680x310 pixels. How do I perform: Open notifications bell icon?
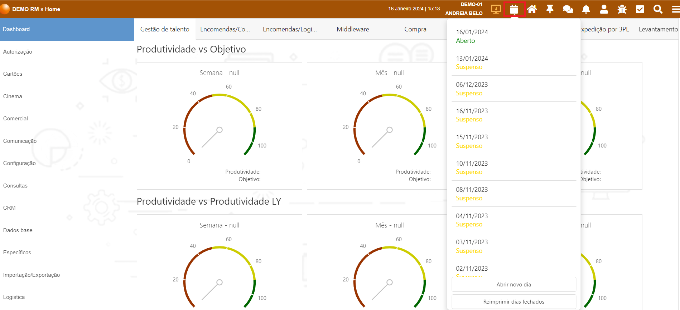tap(586, 9)
